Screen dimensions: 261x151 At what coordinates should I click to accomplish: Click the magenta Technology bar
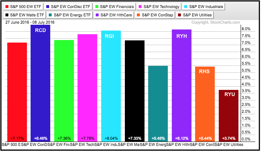[87, 87]
